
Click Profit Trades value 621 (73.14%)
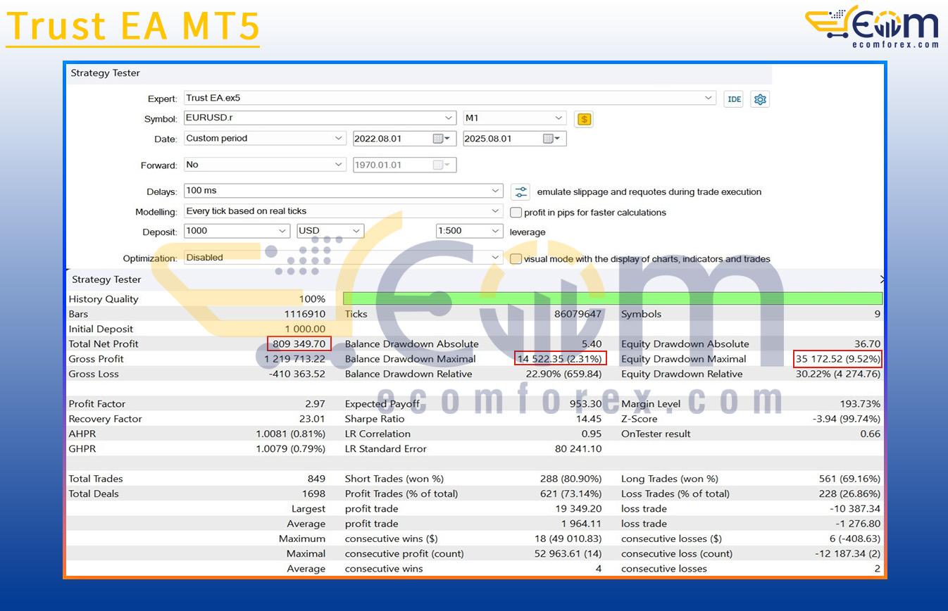pos(571,493)
